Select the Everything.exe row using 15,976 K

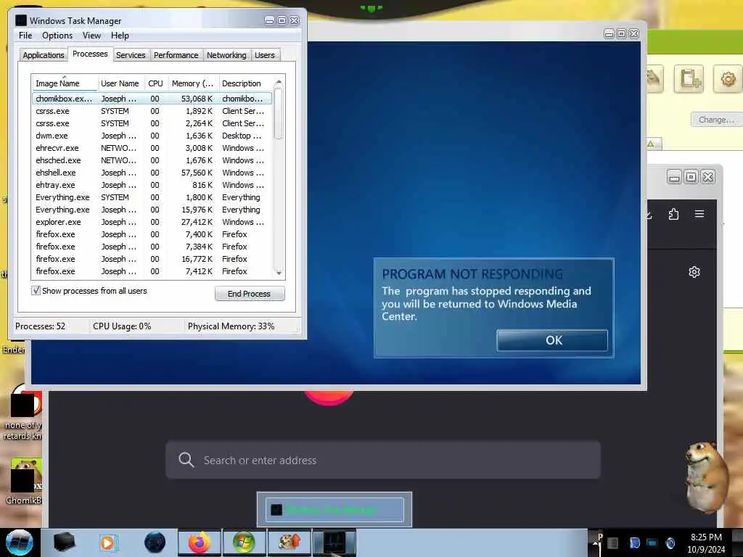[x=152, y=210]
